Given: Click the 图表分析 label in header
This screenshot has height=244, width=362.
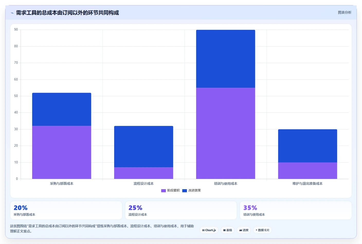Looking at the screenshot, I should (x=345, y=12).
